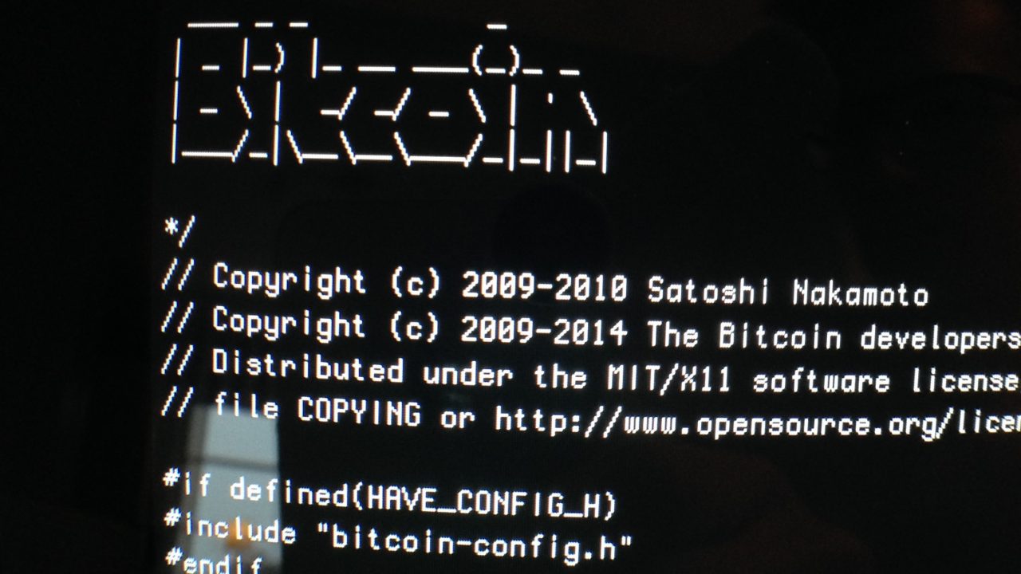Image resolution: width=1021 pixels, height=574 pixels.
Task: Click the '#endif' directive
Action: coord(213,563)
